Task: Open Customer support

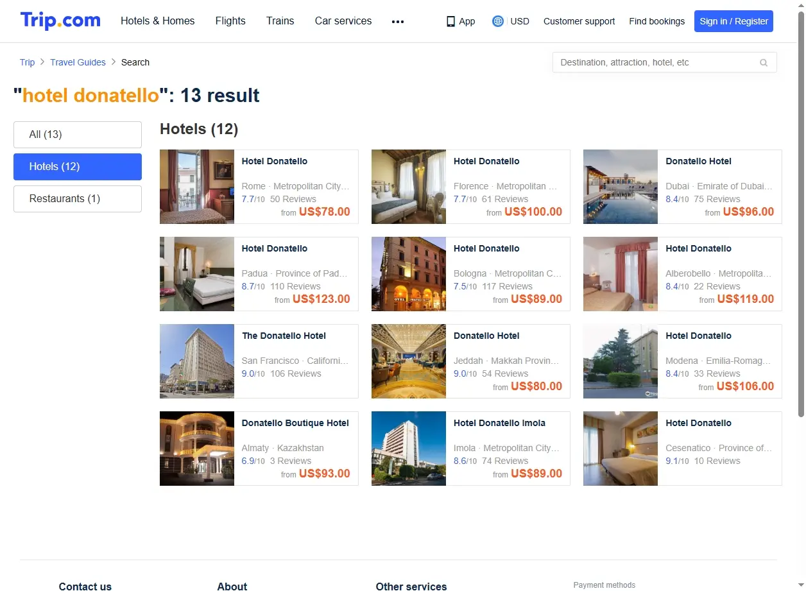Action: (579, 21)
